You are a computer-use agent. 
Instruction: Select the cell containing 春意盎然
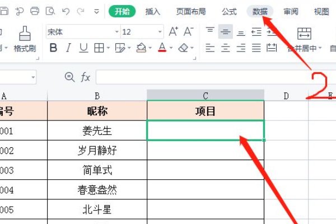point(97,190)
